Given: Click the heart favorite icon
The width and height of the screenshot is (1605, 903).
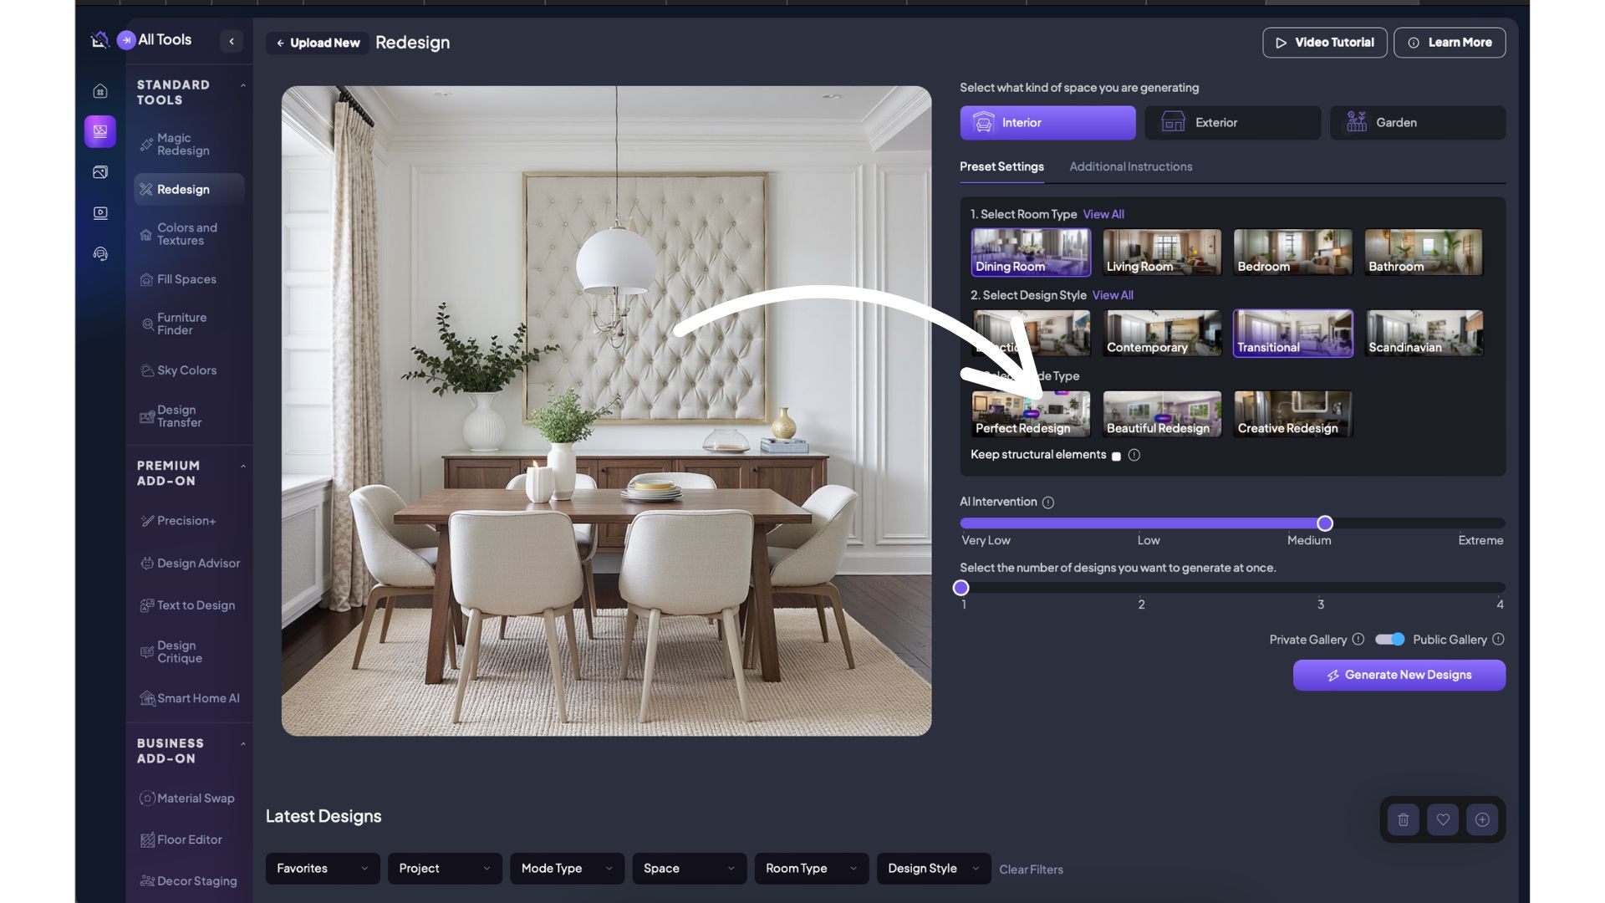Looking at the screenshot, I should [1443, 820].
